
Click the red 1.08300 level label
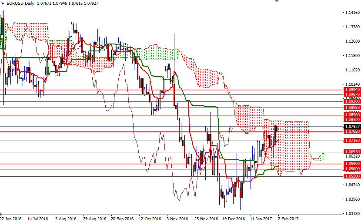tap(352, 119)
